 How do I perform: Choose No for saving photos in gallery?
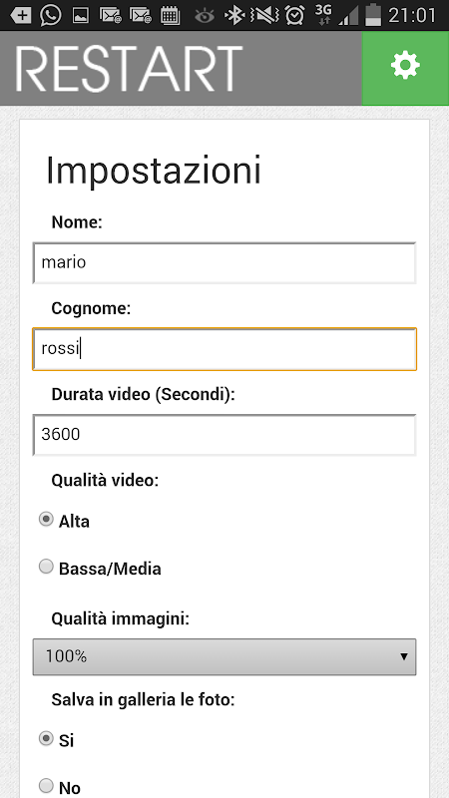click(46, 786)
